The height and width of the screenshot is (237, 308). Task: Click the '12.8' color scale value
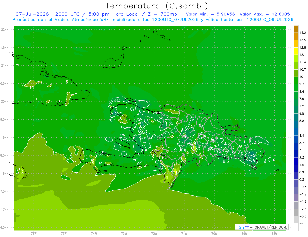click(x=303, y=47)
